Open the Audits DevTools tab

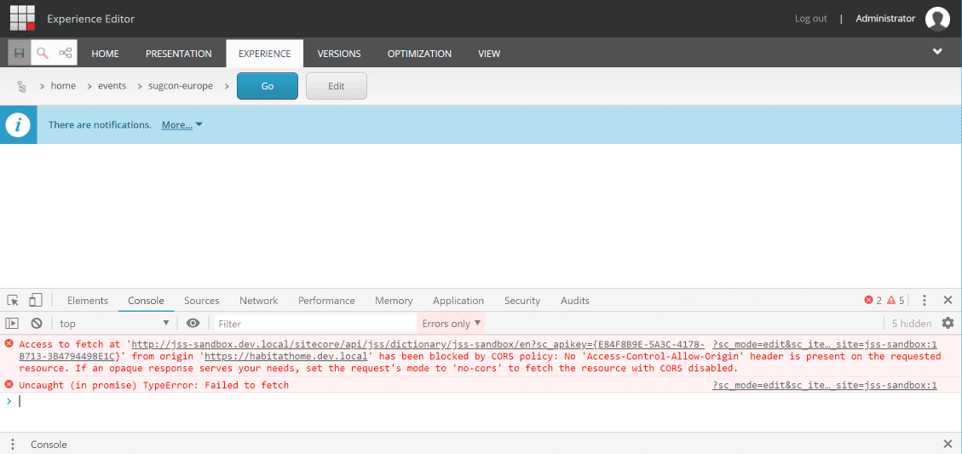coord(575,301)
